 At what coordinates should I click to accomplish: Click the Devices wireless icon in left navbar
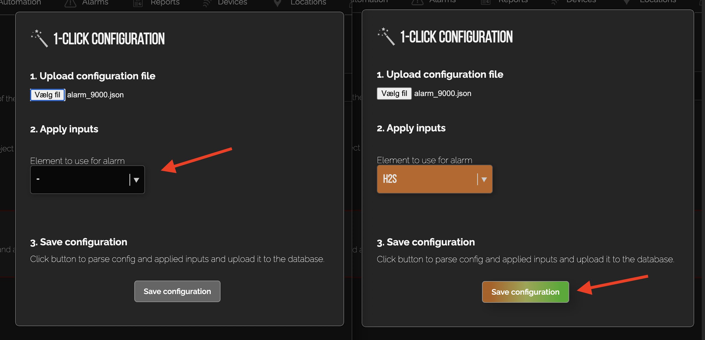coord(206,3)
